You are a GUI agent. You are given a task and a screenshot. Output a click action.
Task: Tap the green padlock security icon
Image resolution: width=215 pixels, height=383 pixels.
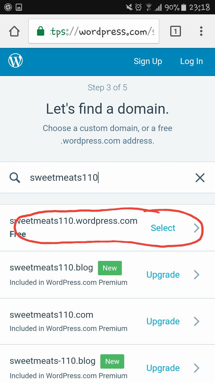(x=41, y=31)
